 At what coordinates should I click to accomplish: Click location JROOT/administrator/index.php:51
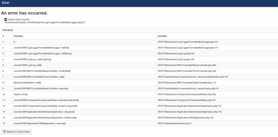coord(174,123)
